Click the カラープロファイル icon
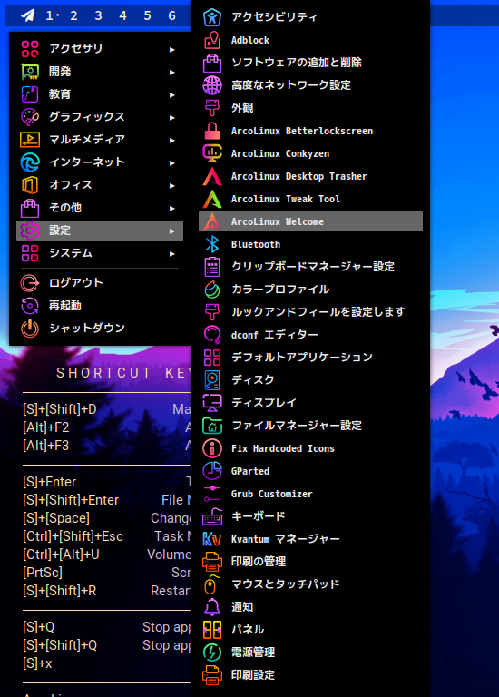 pyautogui.click(x=212, y=290)
